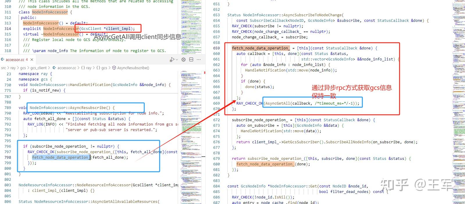Viewport: 465px width, 204px height.
Task: Click the minimap beside the header file editor
Action: [x=191, y=27]
